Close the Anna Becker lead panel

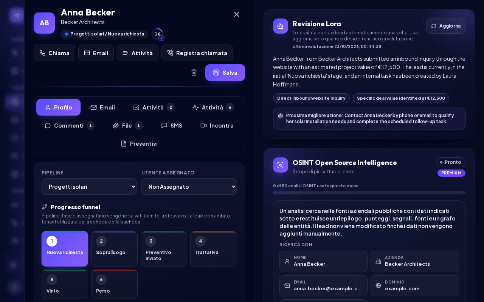(237, 14)
